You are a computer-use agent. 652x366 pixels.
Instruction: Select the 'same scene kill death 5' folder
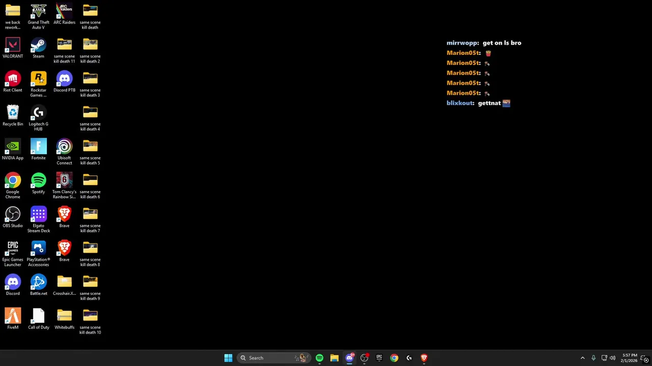coord(90,152)
